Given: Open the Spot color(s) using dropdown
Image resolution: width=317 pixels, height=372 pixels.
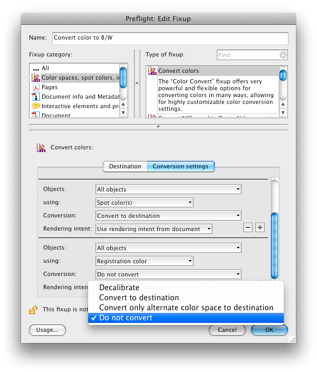Looking at the screenshot, I should click(145, 203).
